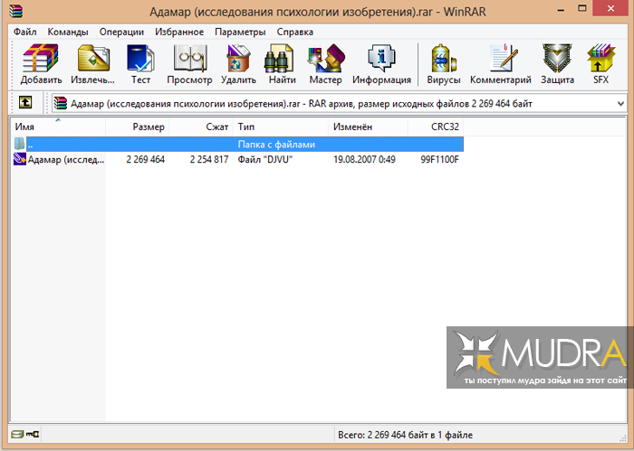Sort by Изменён column header
This screenshot has width=634, height=451.
[368, 127]
